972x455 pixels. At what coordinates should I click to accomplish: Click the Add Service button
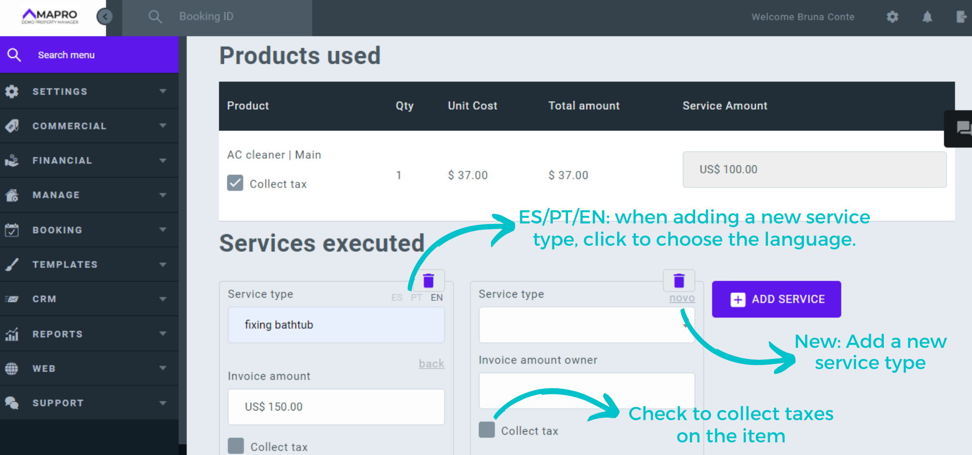coord(776,299)
